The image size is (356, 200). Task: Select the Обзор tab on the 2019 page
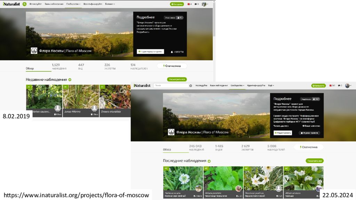[30, 68]
